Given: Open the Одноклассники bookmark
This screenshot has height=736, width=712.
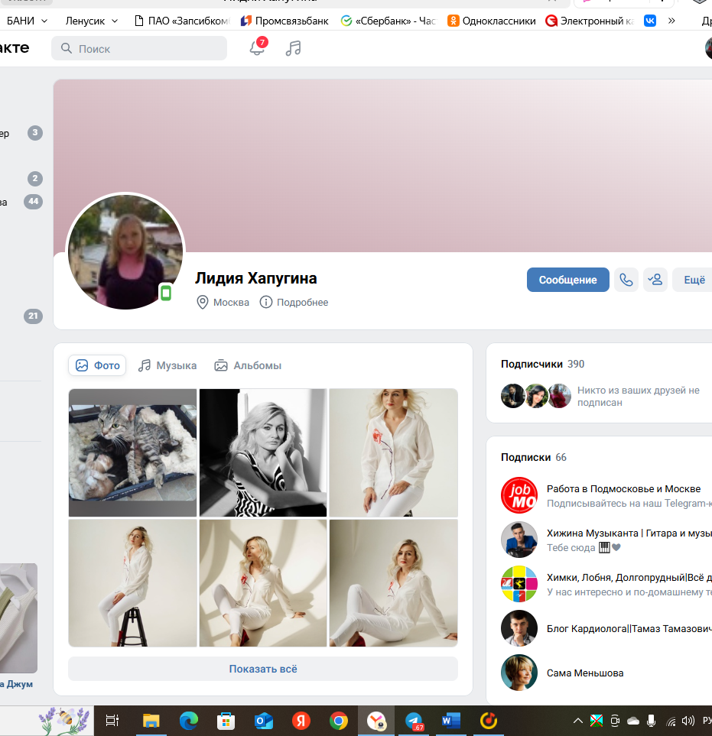Looking at the screenshot, I should tap(492, 21).
